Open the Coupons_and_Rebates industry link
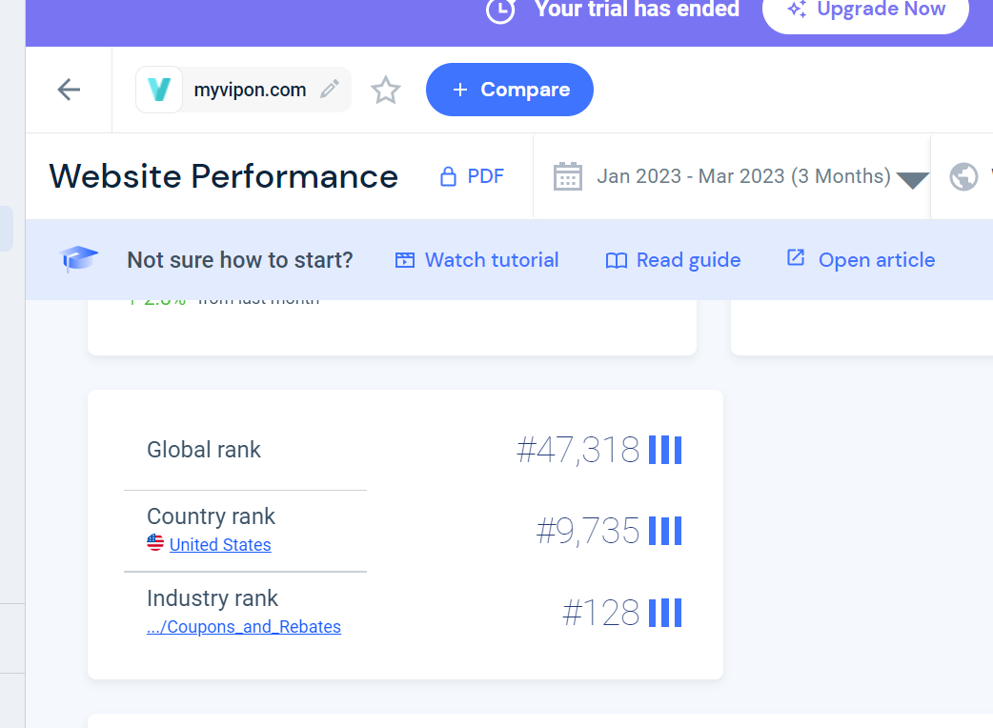 pos(244,627)
